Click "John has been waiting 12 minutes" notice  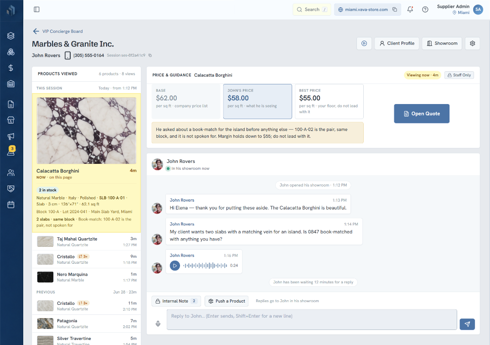[313, 282]
